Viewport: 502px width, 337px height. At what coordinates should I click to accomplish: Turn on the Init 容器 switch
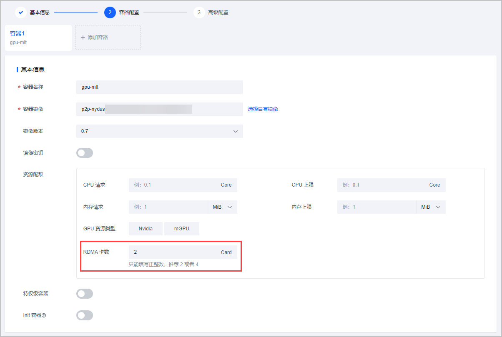click(x=85, y=315)
